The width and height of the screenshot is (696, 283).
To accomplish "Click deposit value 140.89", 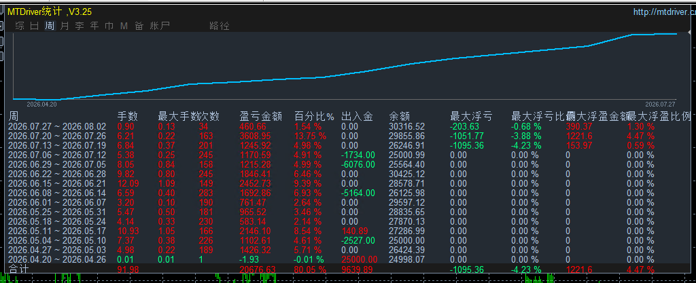I will [x=355, y=231].
